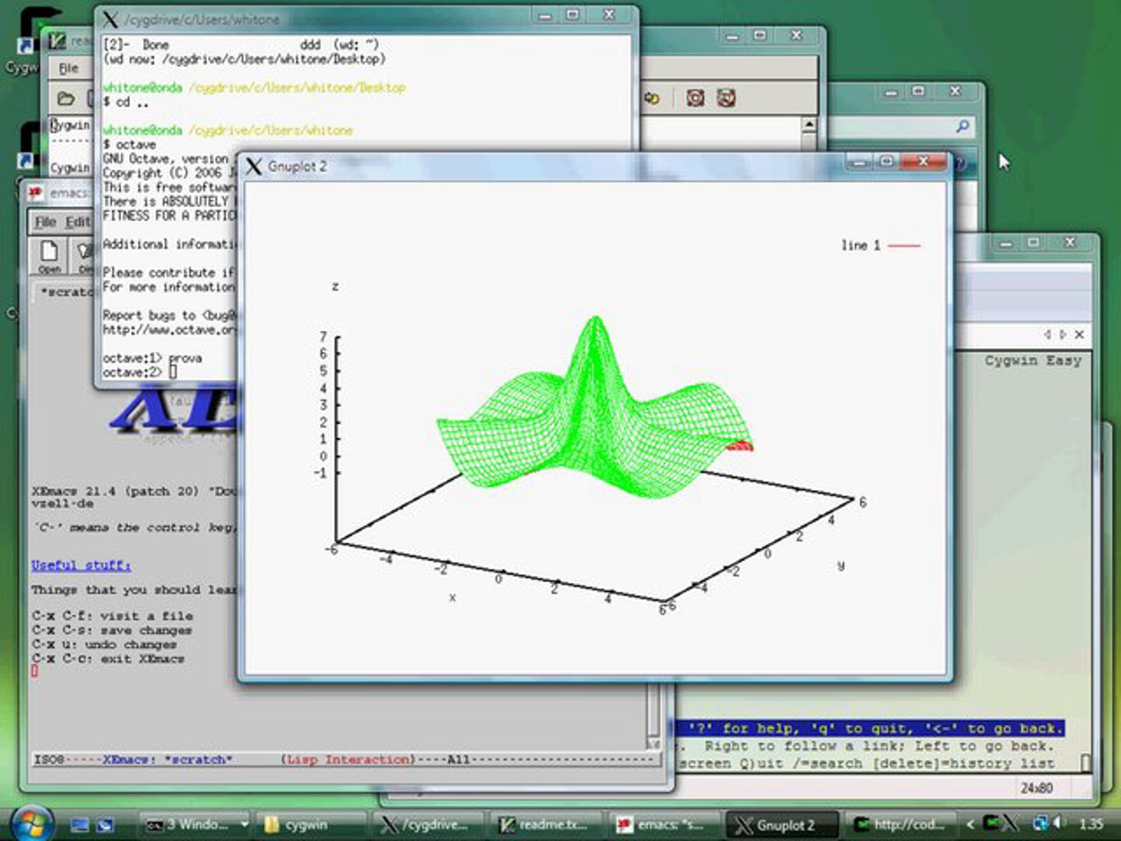The height and width of the screenshot is (841, 1121).
Task: Click the Show Desktop quick launch icon
Action: tap(79, 825)
